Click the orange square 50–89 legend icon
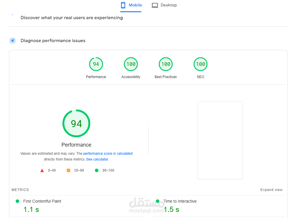The height and width of the screenshot is (218, 294). [68, 170]
